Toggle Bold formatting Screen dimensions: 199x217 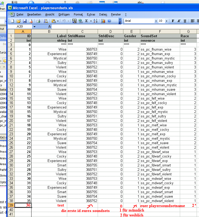[173, 21]
